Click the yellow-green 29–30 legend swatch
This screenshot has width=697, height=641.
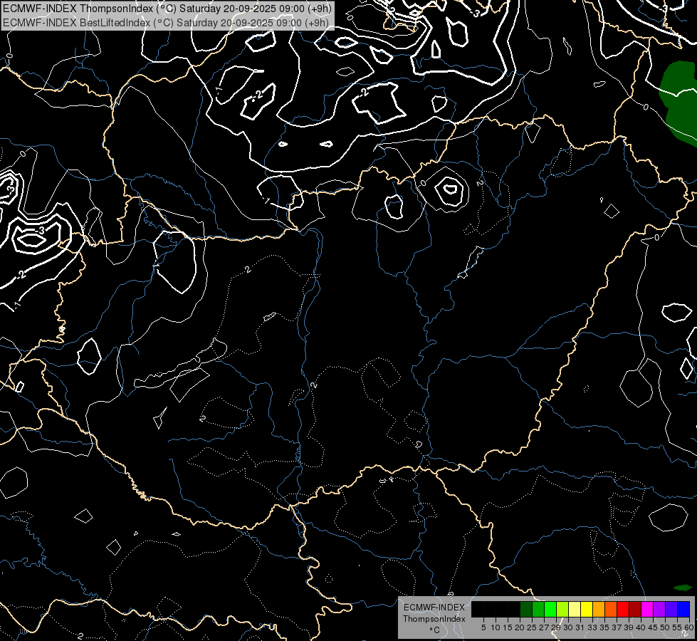point(562,609)
